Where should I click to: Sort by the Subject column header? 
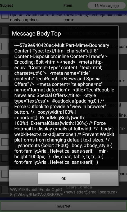pyautogui.click(x=6, y=5)
